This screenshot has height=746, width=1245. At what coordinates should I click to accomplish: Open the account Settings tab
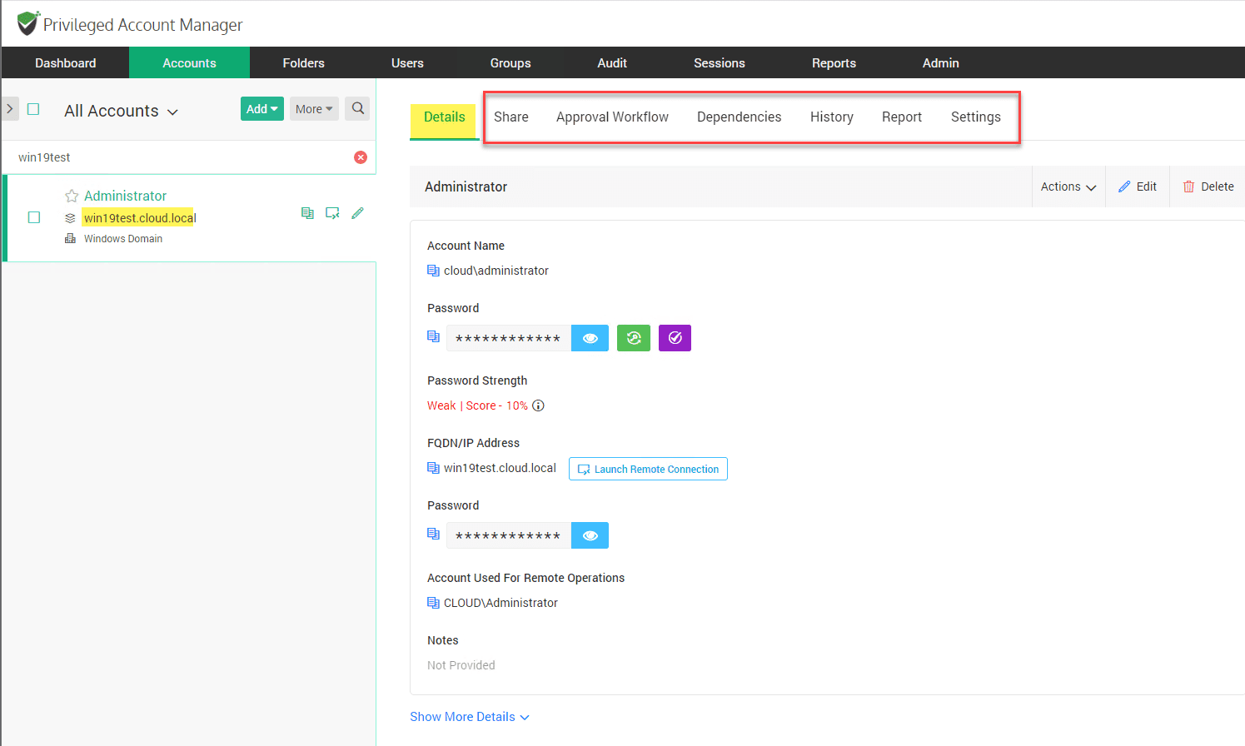pyautogui.click(x=976, y=117)
